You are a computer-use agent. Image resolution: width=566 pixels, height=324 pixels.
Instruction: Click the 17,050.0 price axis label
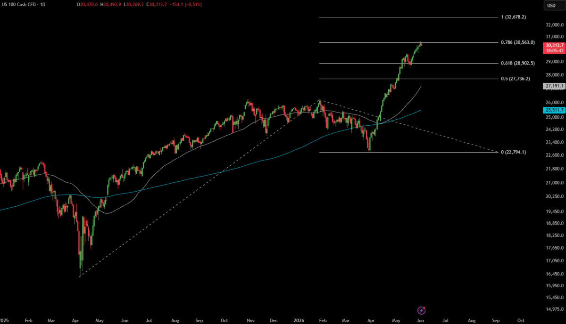[x=555, y=261]
